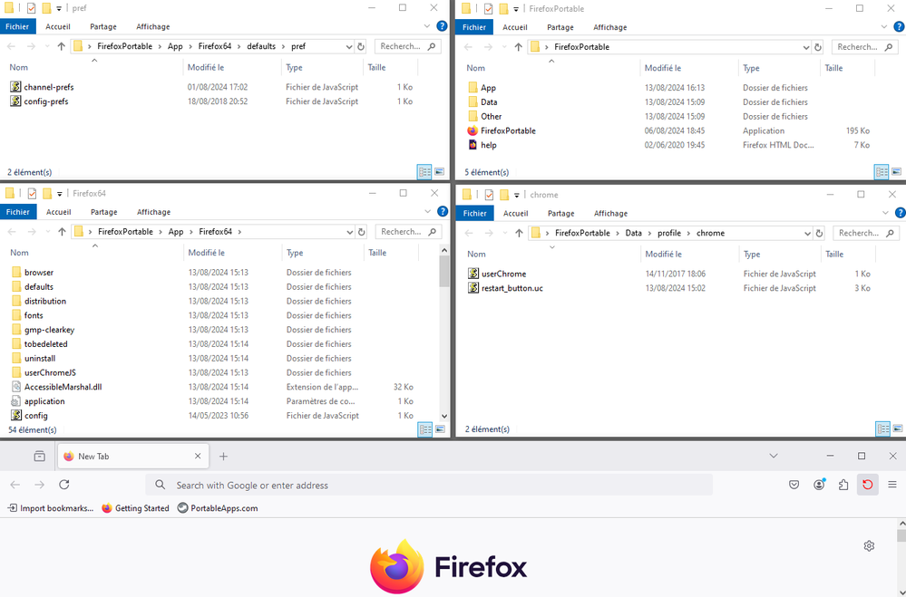
Task: Expand the ribbon in pref window
Action: [x=427, y=26]
